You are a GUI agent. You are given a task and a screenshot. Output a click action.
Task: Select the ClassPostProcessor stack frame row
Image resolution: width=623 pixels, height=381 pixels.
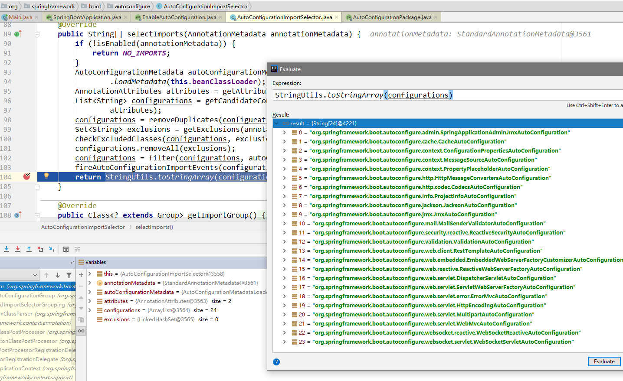pyautogui.click(x=38, y=332)
